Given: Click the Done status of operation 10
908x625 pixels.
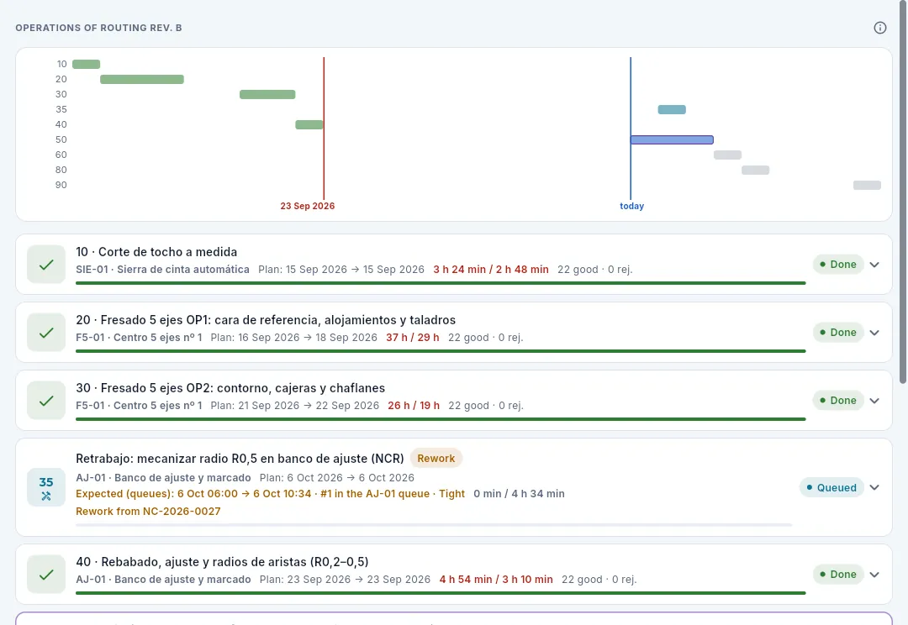Looking at the screenshot, I should point(838,265).
